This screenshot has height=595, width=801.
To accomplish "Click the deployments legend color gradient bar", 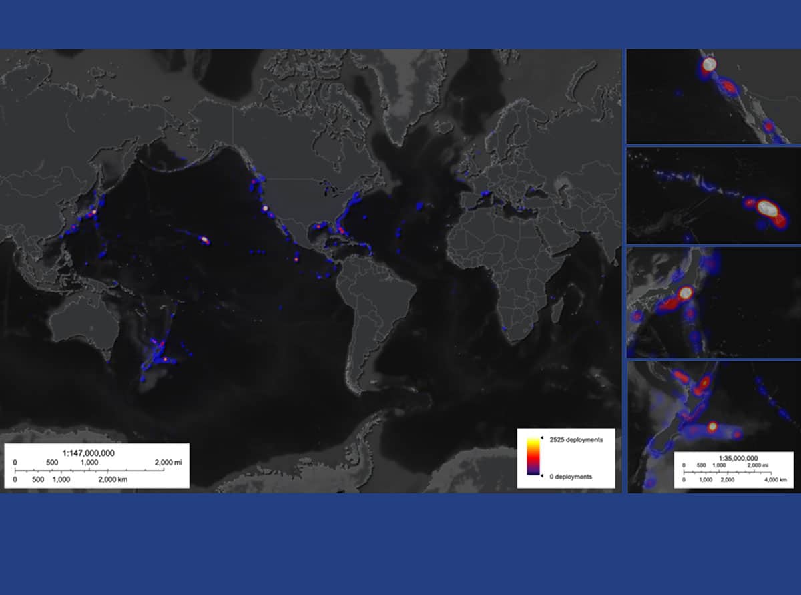I will pos(533,458).
